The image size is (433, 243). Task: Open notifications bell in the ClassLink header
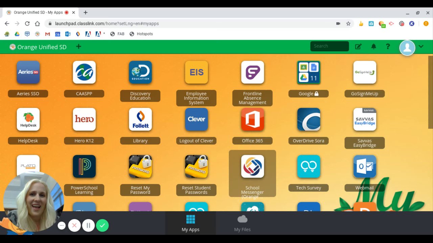374,47
